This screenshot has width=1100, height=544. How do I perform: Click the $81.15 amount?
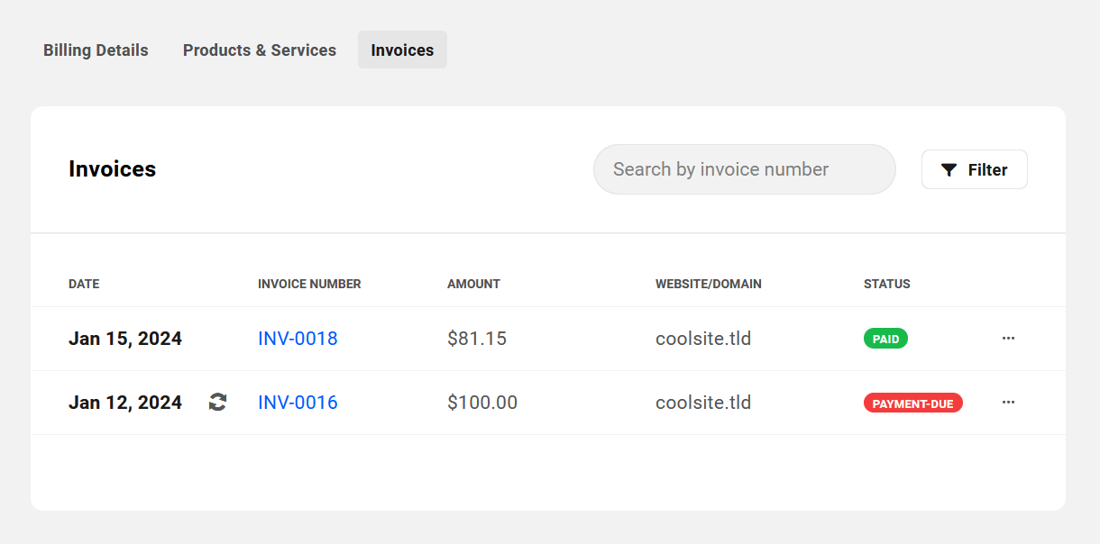click(x=477, y=339)
